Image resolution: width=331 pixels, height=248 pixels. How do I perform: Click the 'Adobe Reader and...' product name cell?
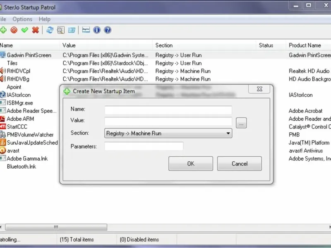310,119
